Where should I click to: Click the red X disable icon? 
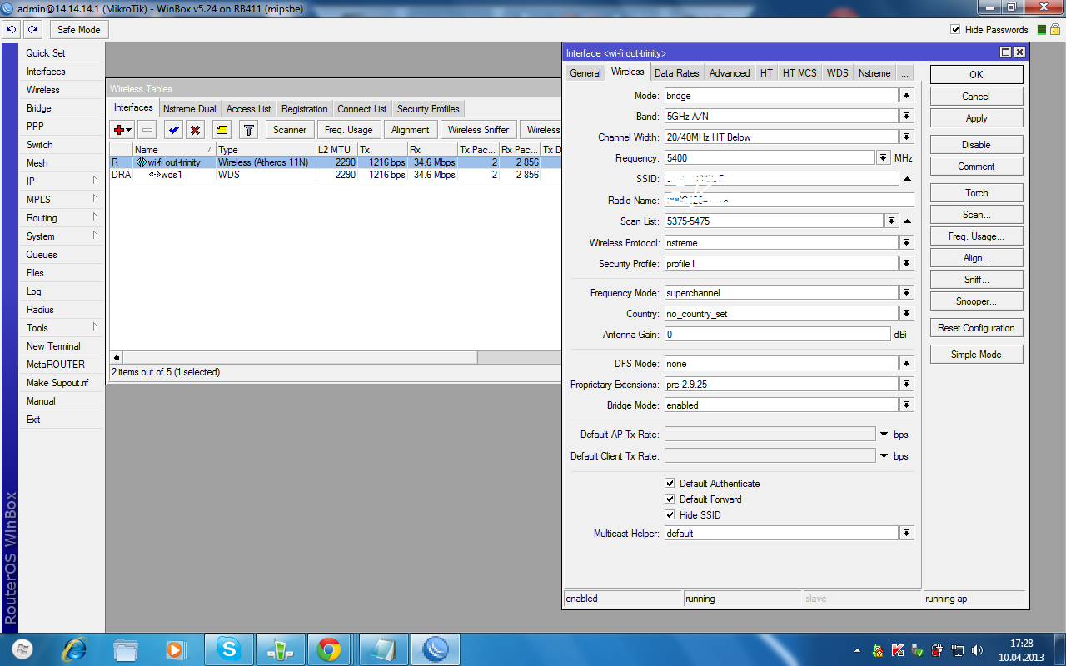point(195,130)
